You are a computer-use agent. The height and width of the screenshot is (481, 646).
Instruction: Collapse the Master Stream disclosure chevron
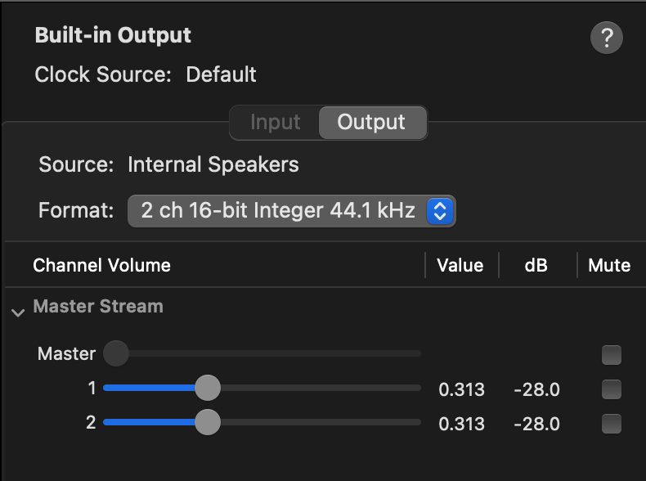click(18, 312)
